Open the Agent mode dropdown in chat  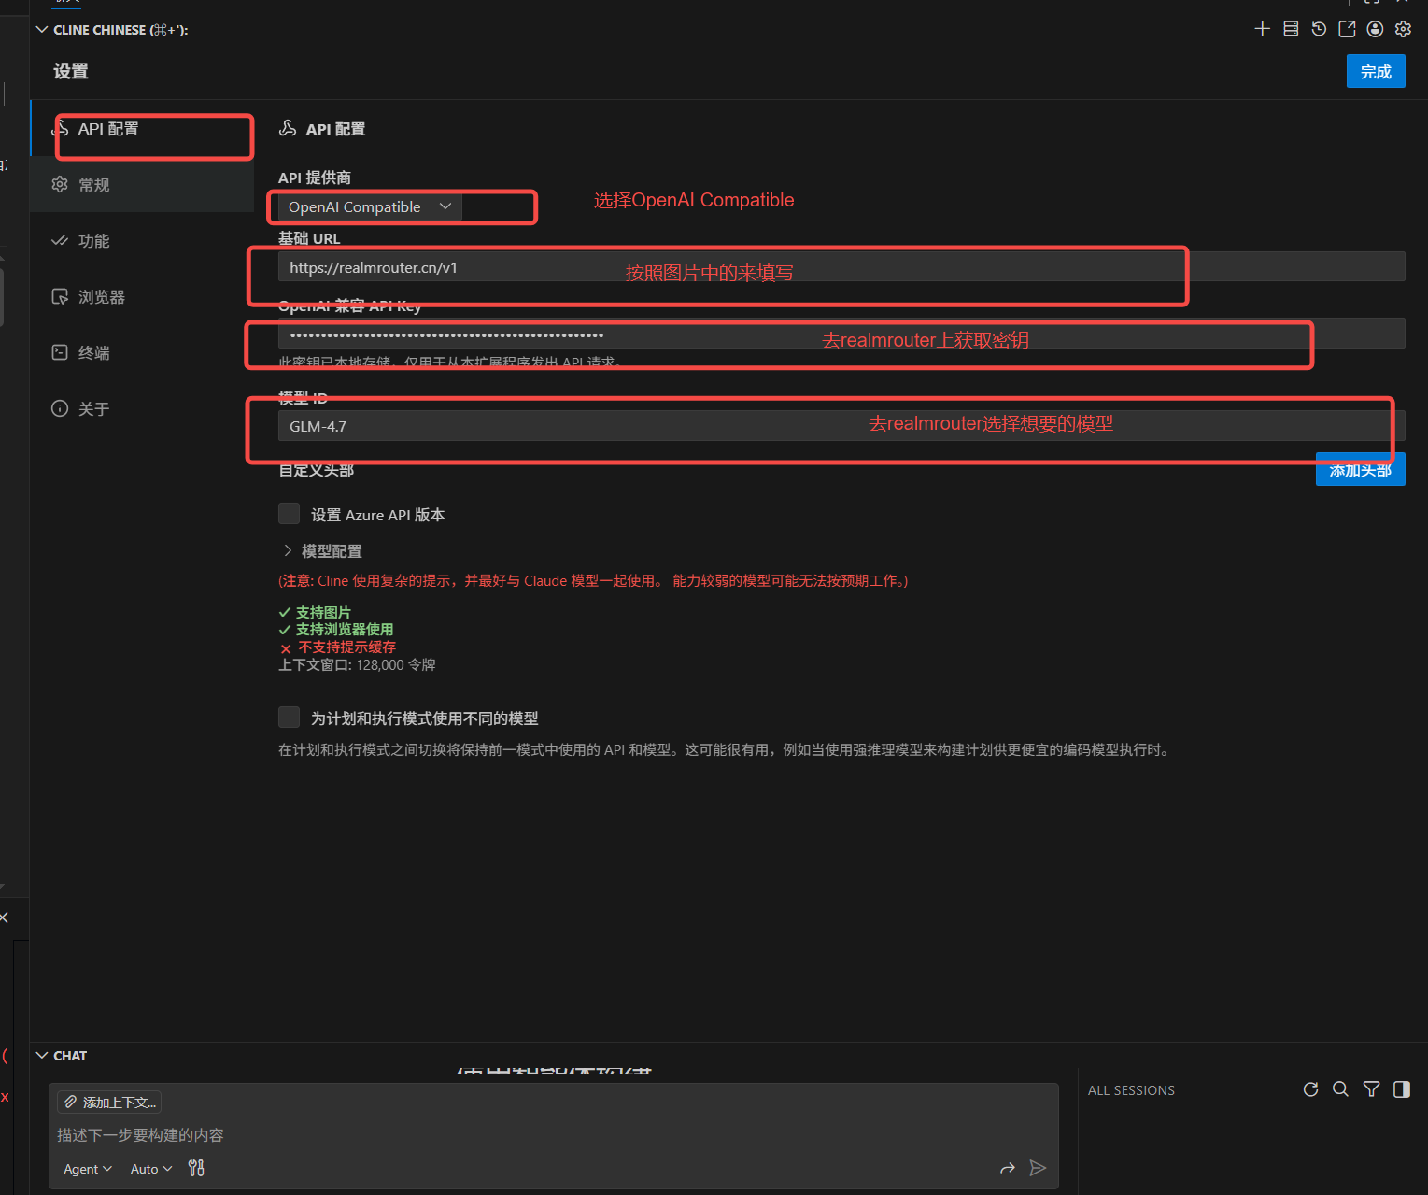point(88,1169)
